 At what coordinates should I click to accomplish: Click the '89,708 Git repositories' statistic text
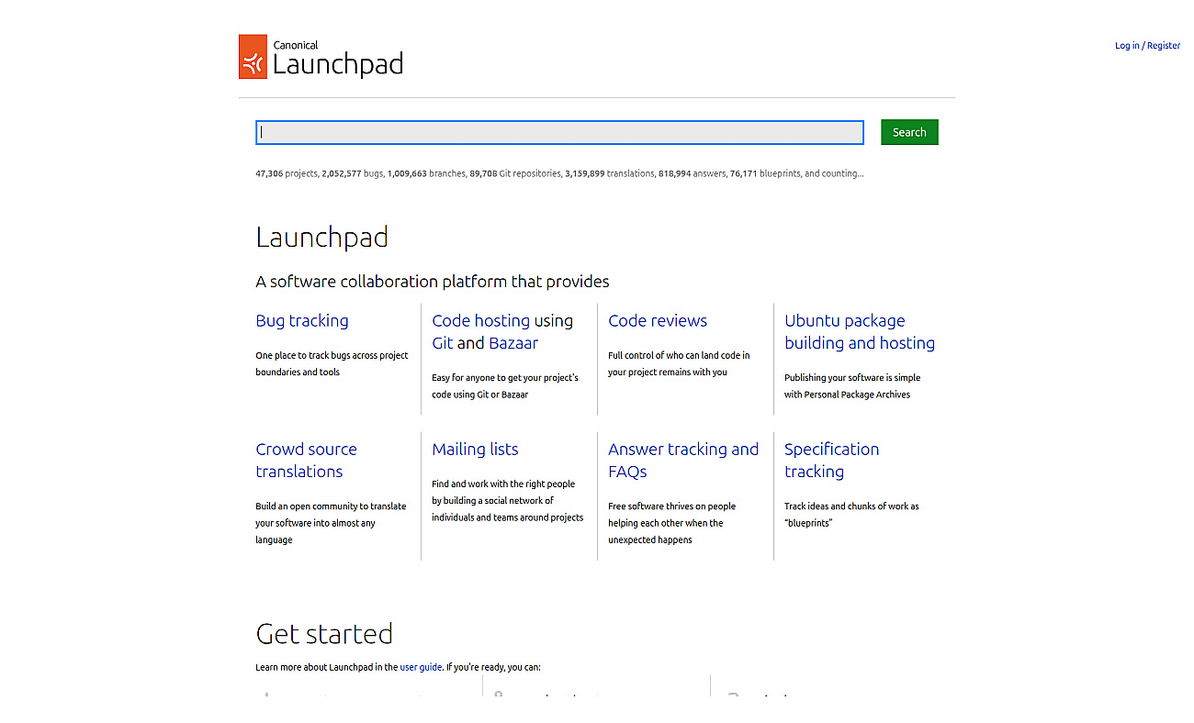(515, 172)
